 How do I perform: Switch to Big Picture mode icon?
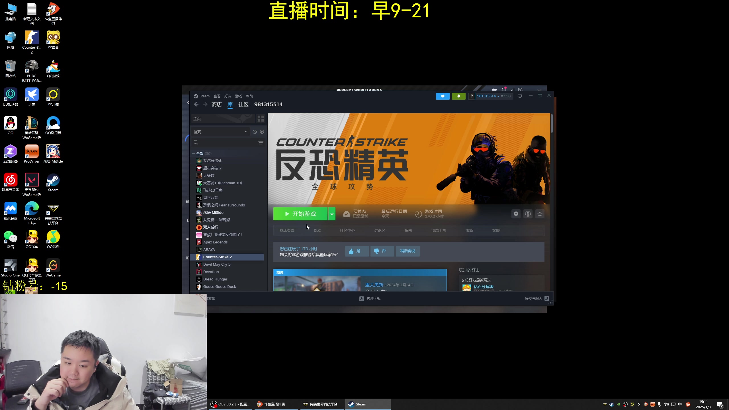520,96
